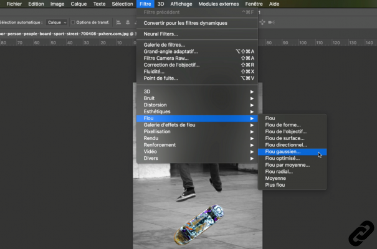Open the Fenêtre menu
The image size is (377, 249).
click(x=254, y=4)
